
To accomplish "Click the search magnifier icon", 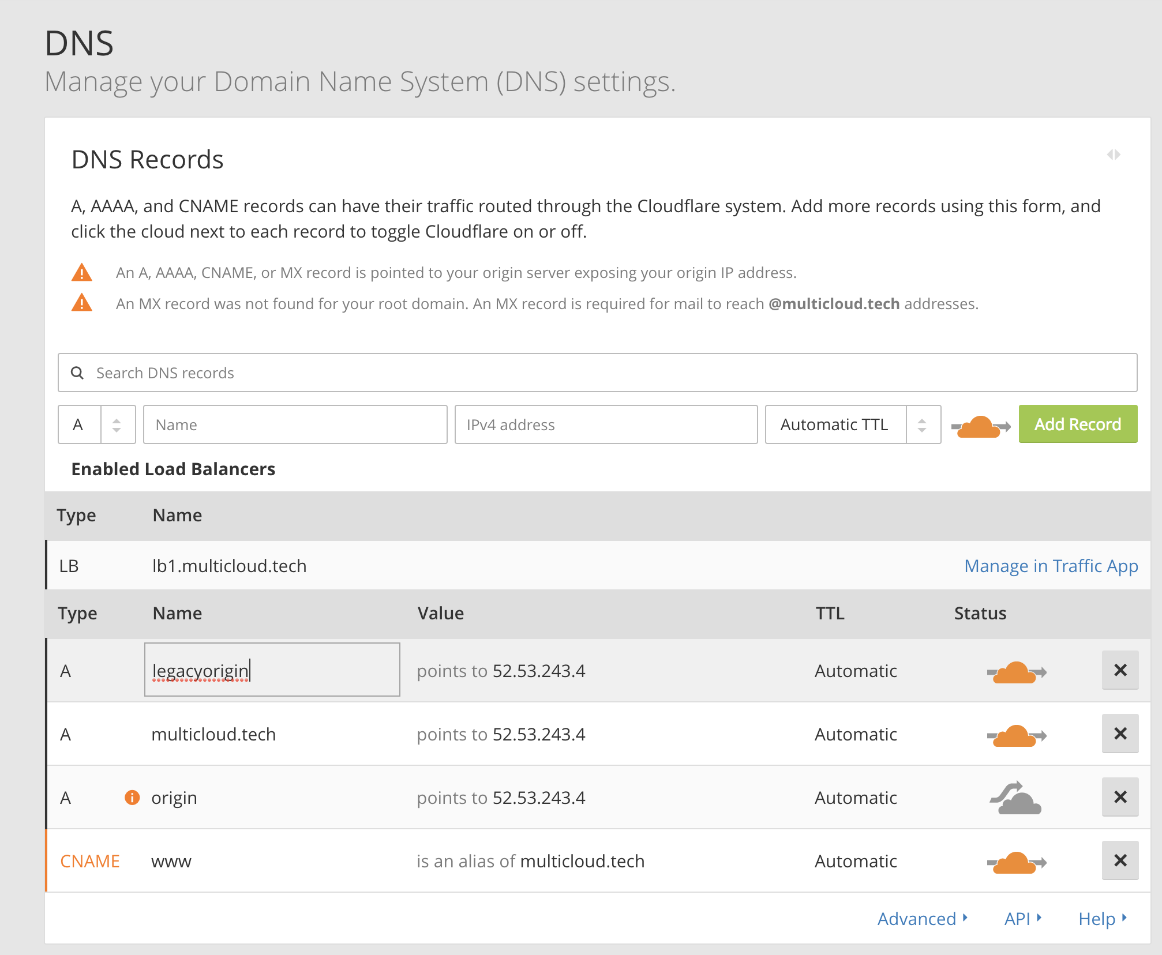I will click(77, 373).
